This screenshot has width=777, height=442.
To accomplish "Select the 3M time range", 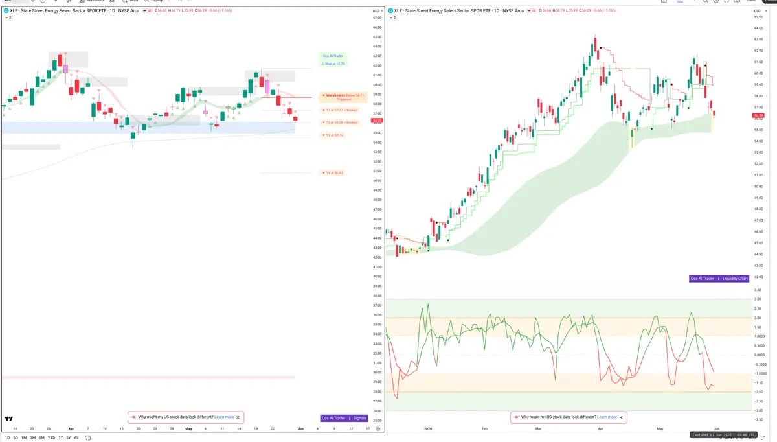I will point(33,438).
